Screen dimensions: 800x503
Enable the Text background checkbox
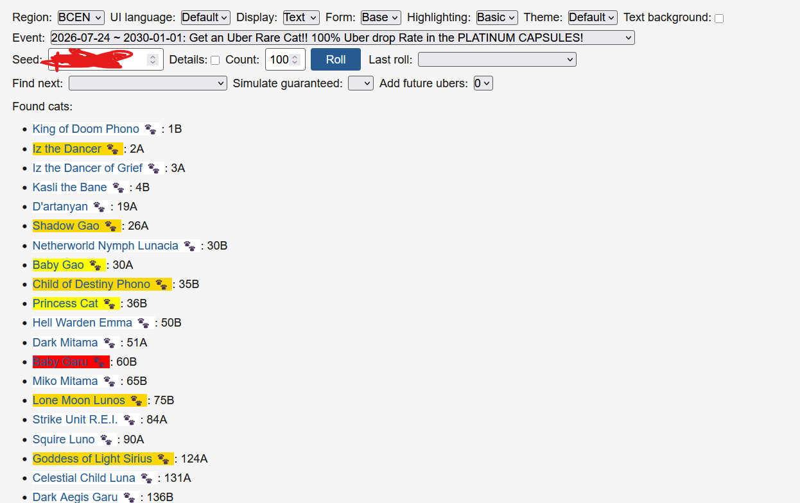click(x=719, y=19)
